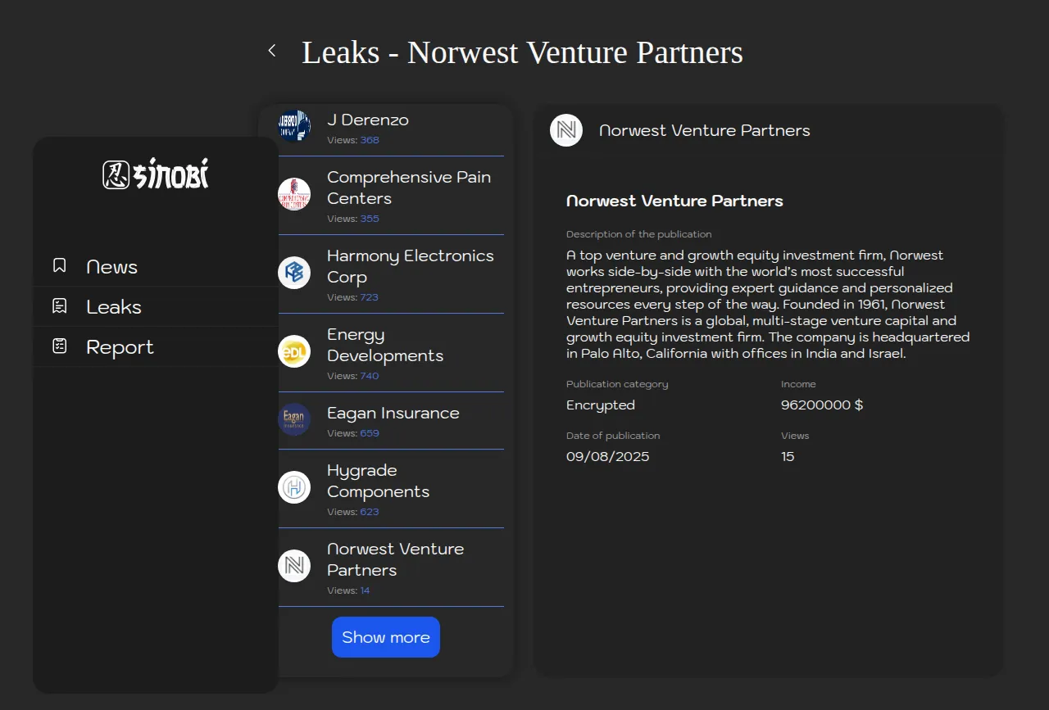Click the News bookmark icon
1049x710 pixels.
pyautogui.click(x=60, y=266)
